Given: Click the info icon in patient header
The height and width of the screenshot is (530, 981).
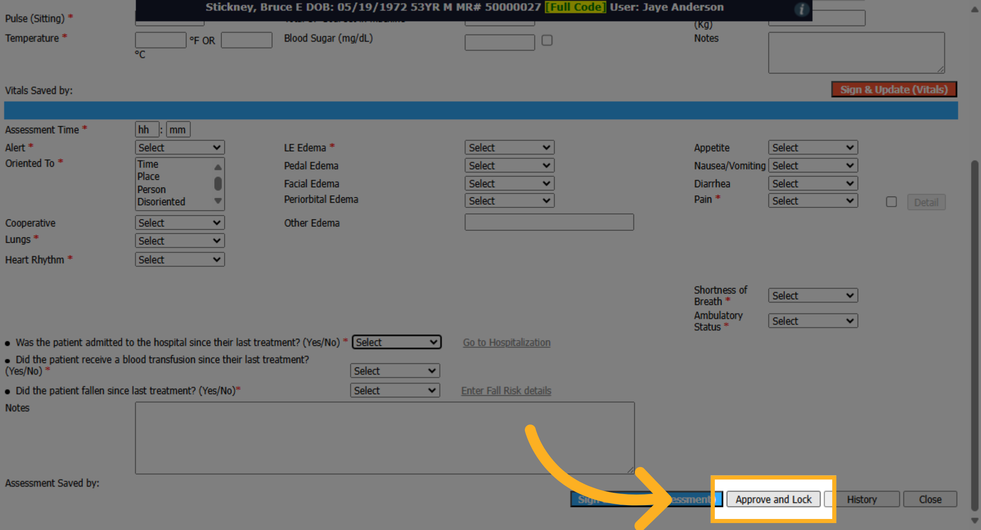Looking at the screenshot, I should pos(801,9).
